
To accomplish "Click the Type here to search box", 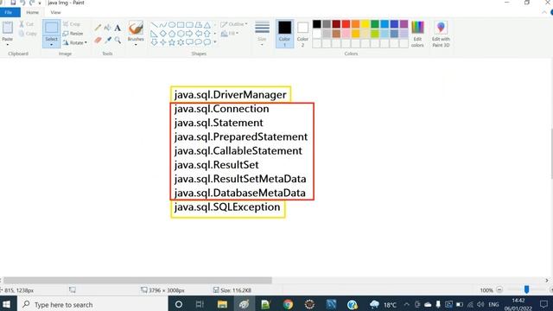I will pos(92,304).
